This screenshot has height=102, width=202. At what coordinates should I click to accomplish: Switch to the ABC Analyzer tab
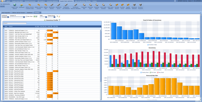click(41, 1)
